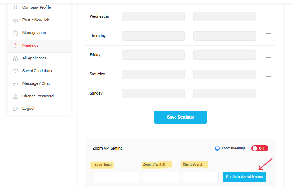This screenshot has width=292, height=187.
Task: Click Save Settings button
Action: coord(180,117)
